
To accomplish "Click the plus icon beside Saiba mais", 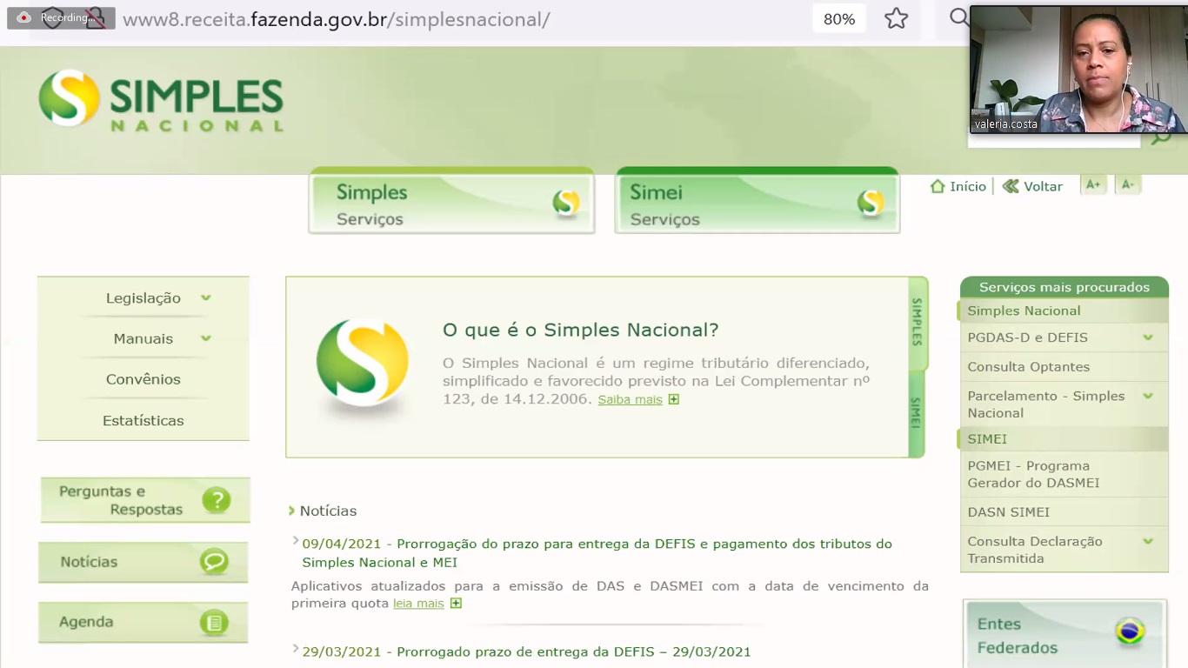I will (x=673, y=399).
